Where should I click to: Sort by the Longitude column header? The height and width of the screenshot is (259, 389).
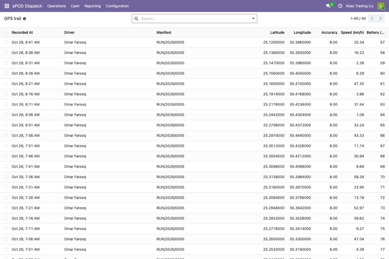(302, 32)
